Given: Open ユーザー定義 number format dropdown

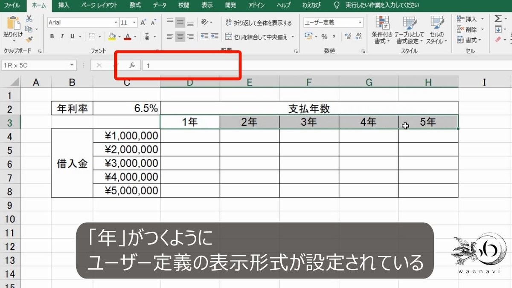Looking at the screenshot, I should pos(361,23).
